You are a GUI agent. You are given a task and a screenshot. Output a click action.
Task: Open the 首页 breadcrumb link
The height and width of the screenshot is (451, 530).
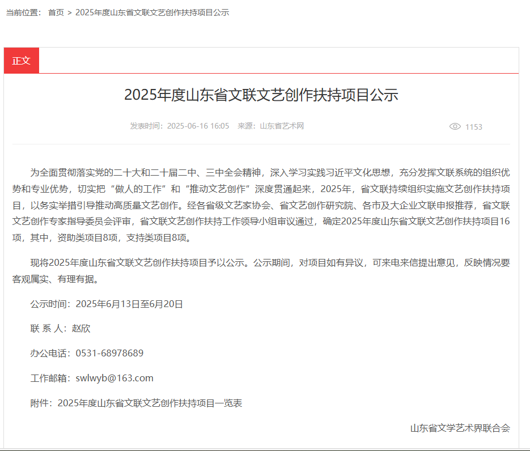click(56, 12)
